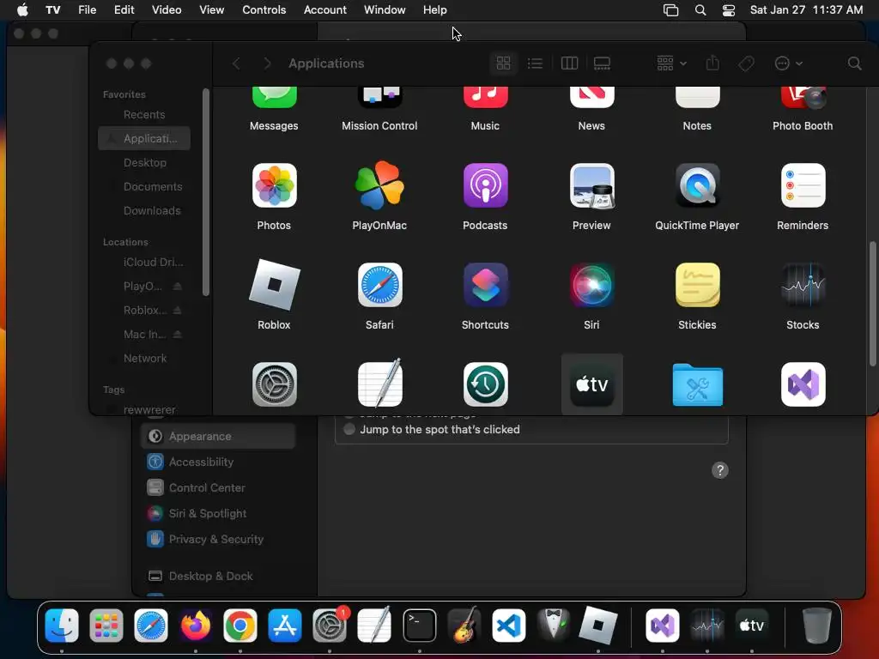Select the Notes app icon
This screenshot has width=879, height=659.
[697, 98]
